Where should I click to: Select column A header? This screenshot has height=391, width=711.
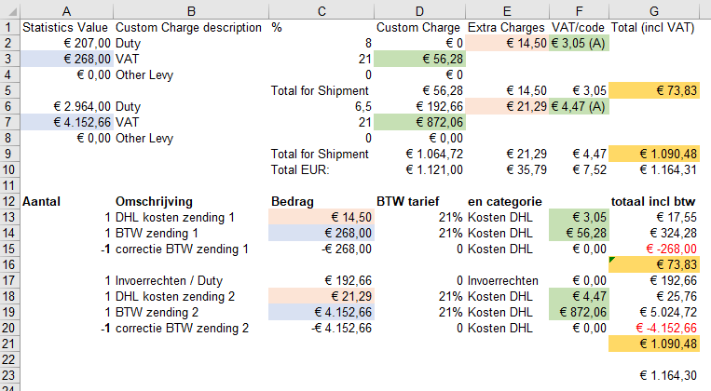click(x=67, y=11)
